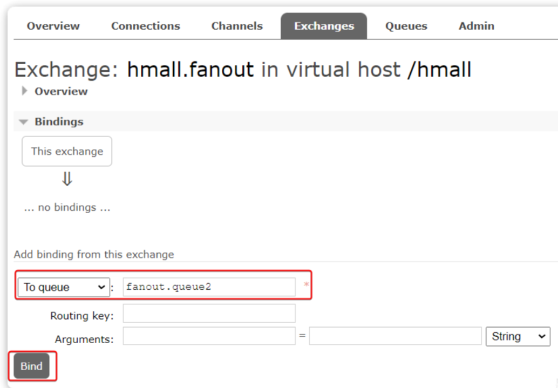Screen dimensions: 558x388
Task: Open the Queues tab
Action: coord(406,26)
